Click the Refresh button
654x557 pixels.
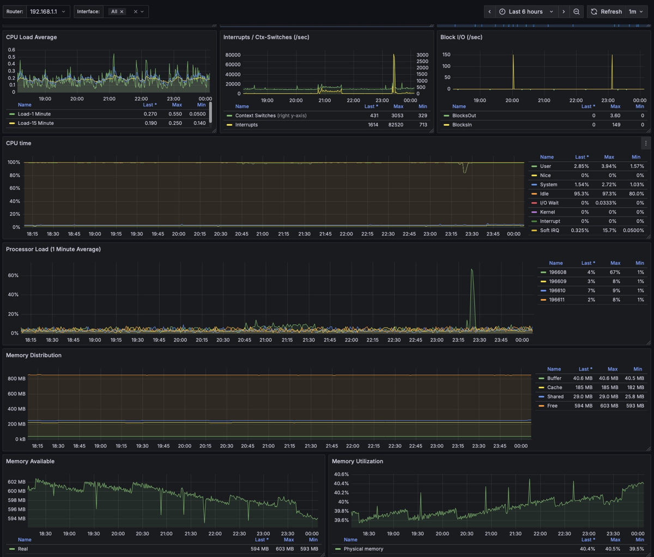(606, 11)
